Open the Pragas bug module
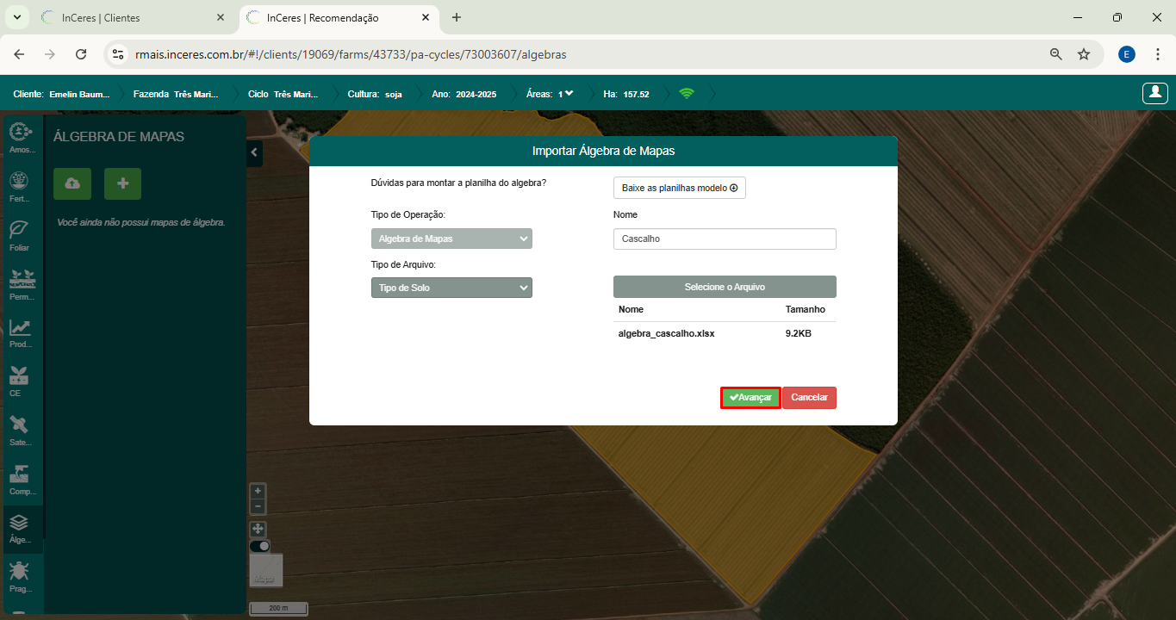The width and height of the screenshot is (1176, 620). [21, 578]
